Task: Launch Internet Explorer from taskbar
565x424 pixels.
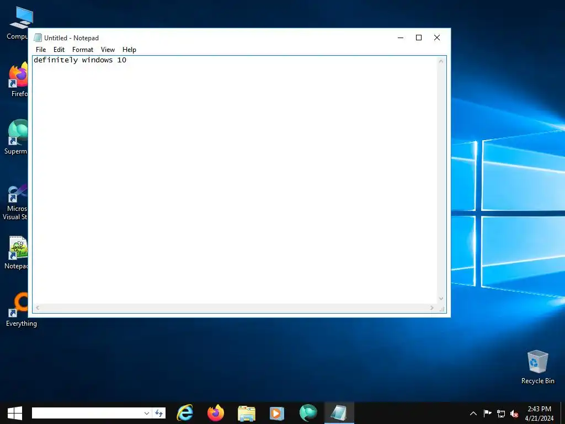Action: click(x=185, y=413)
